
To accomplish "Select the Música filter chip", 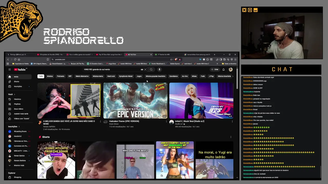I will point(50,76).
